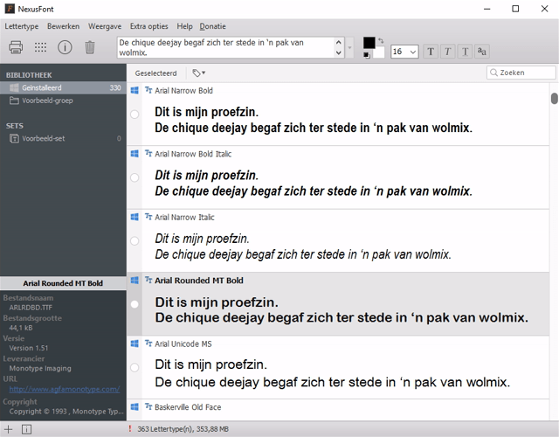This screenshot has height=437, width=559.
Task: Click Windows icon beside Arial Narrow Bold Italic
Action: (x=135, y=154)
